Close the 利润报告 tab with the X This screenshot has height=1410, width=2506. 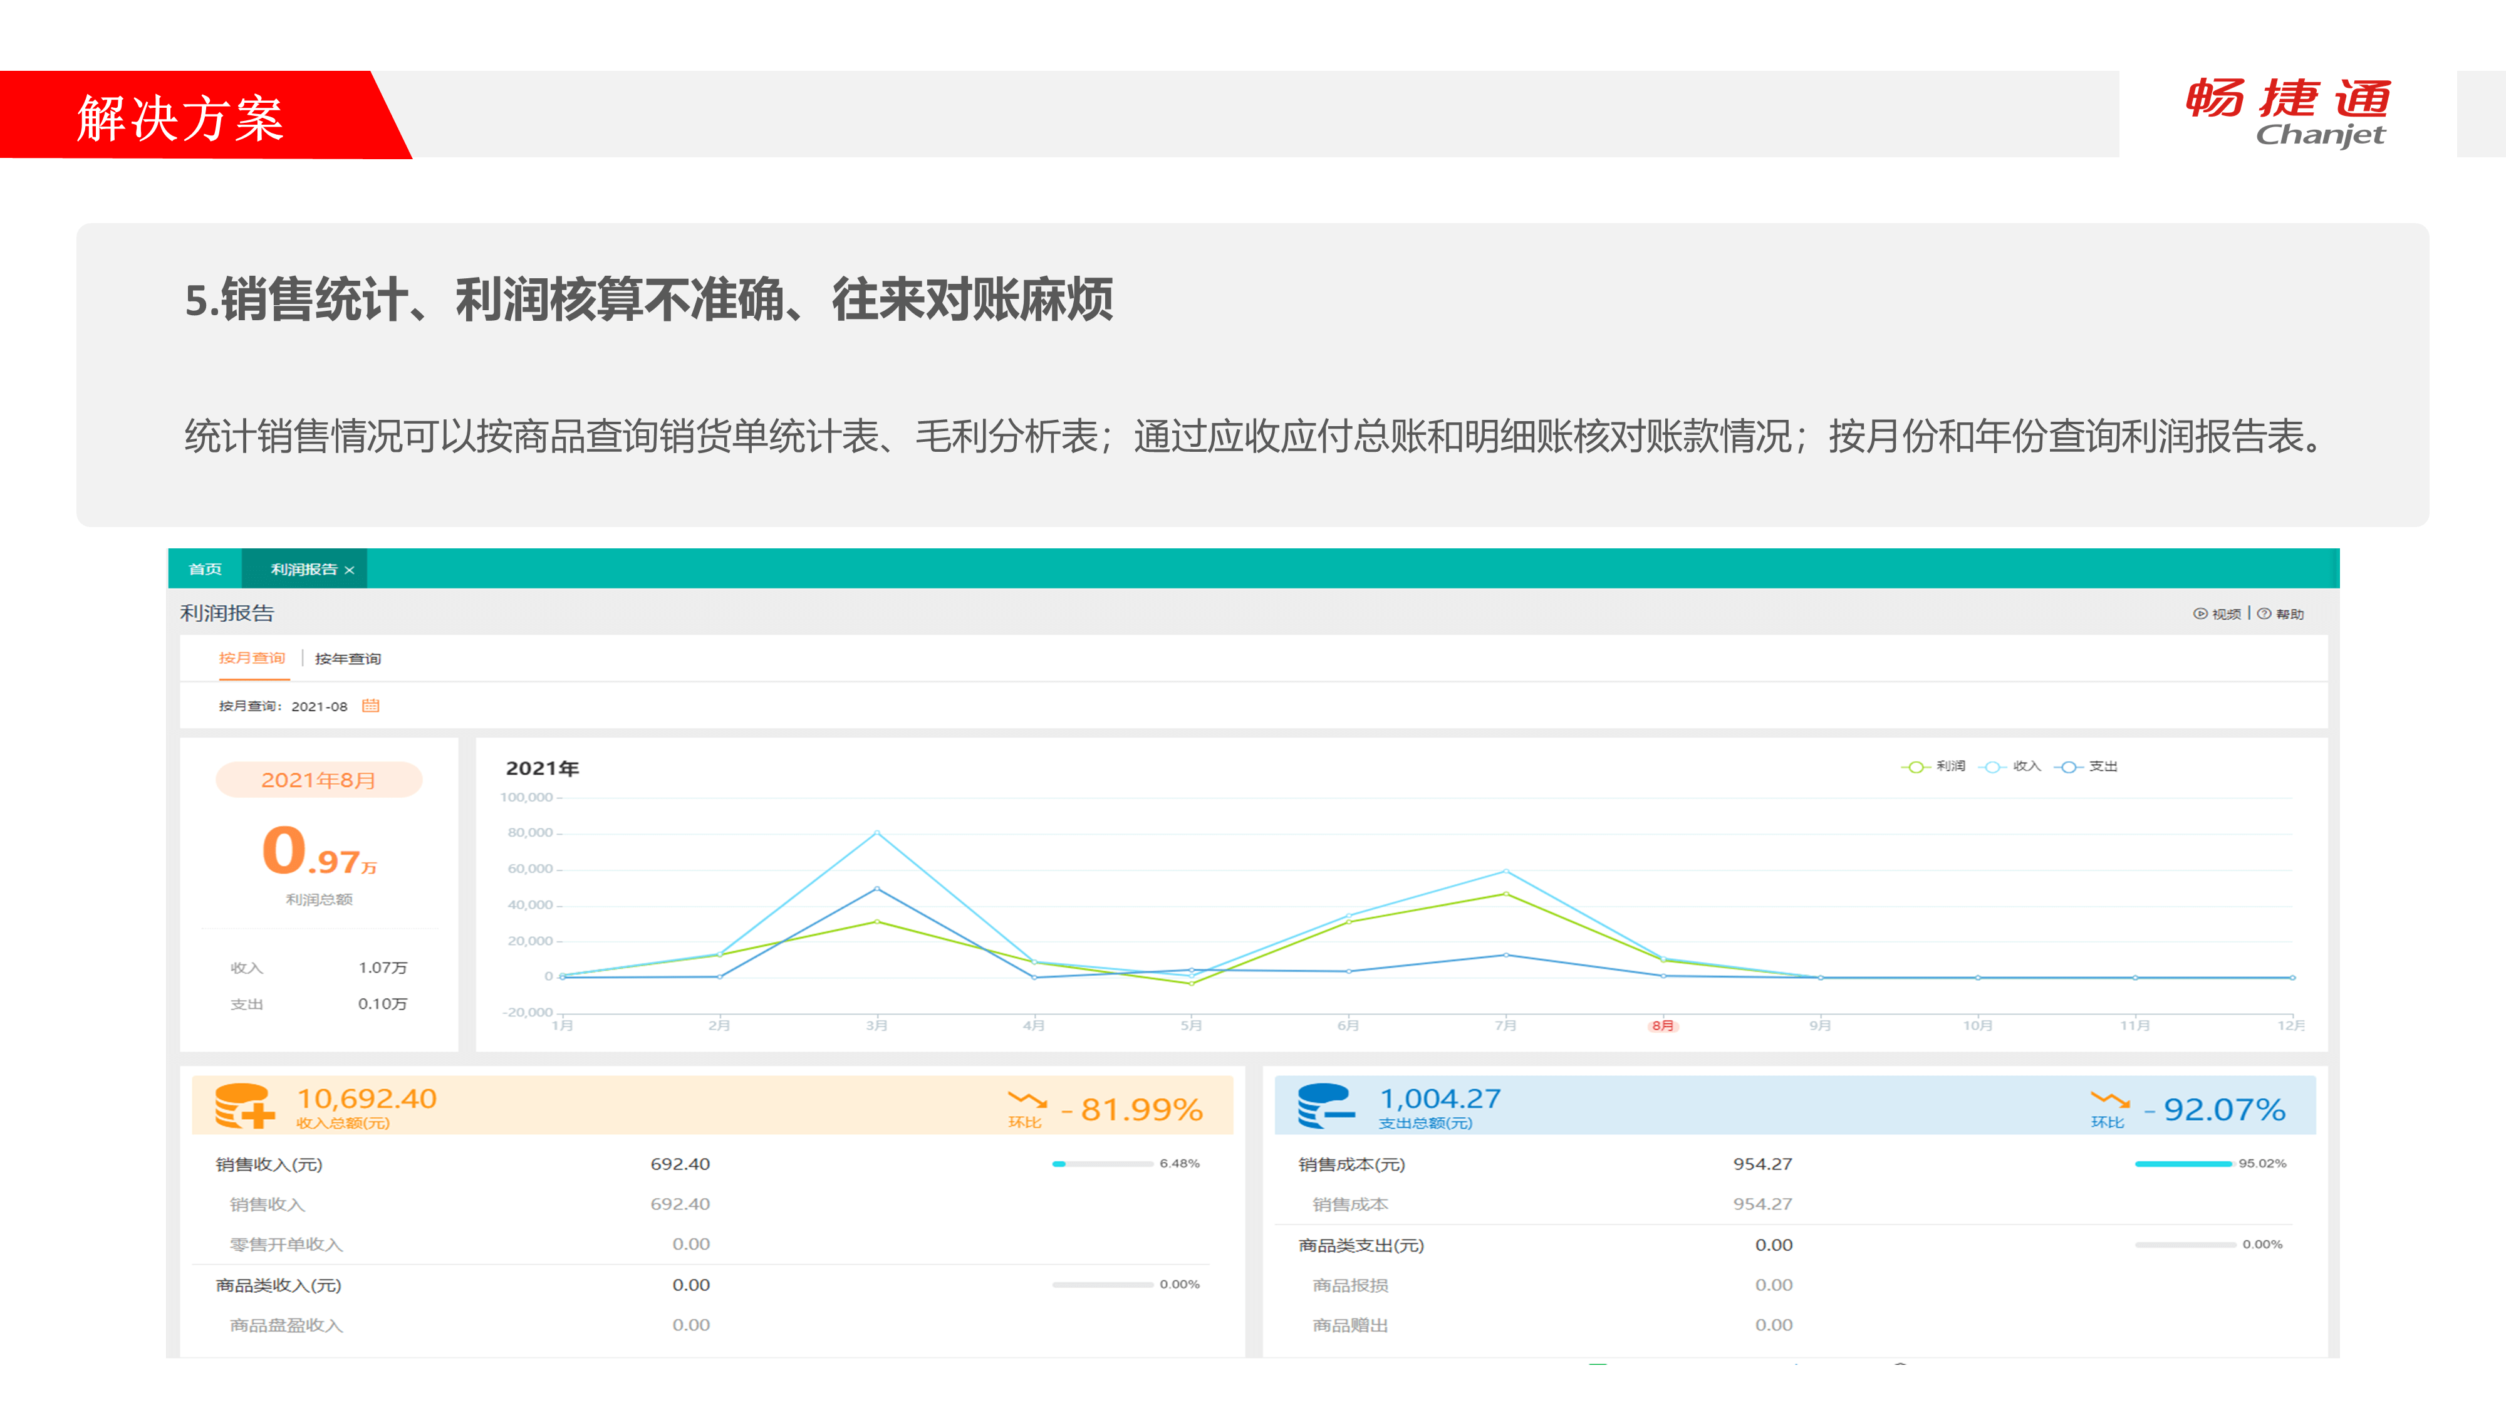tap(349, 570)
